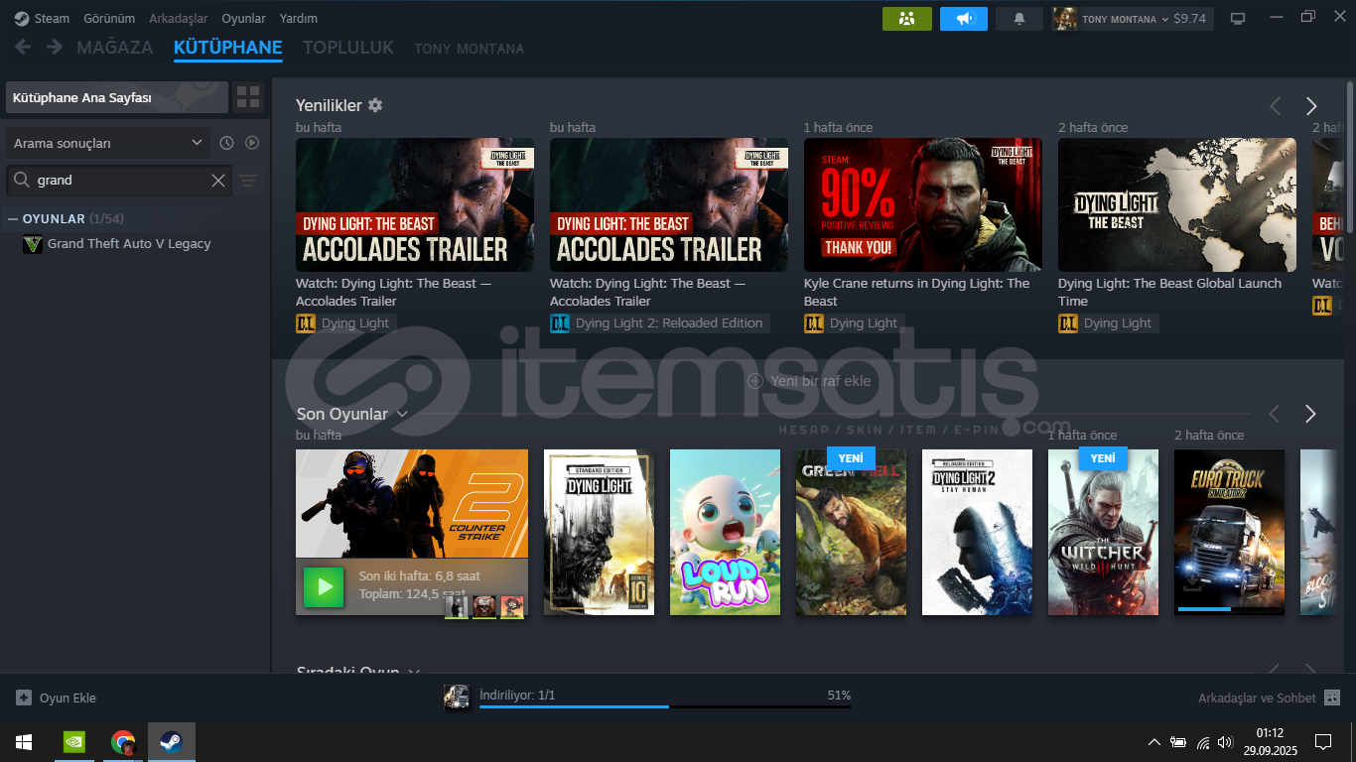The height and width of the screenshot is (762, 1356).
Task: Click in the grand search field
Action: coord(121,181)
